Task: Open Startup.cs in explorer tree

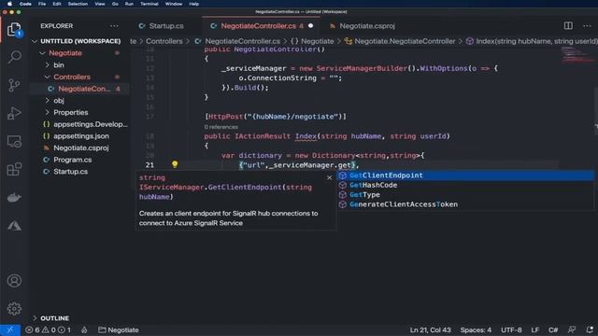Action: coord(71,172)
